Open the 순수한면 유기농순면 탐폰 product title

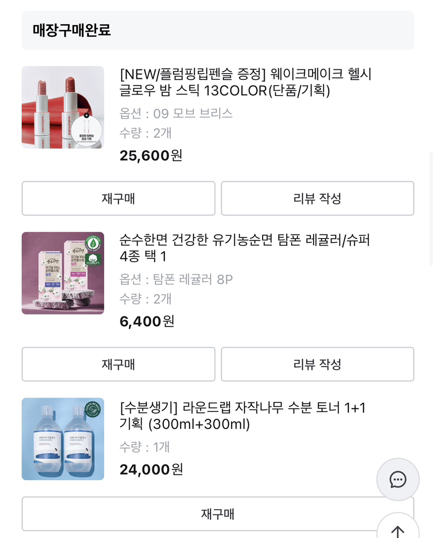coord(245,249)
